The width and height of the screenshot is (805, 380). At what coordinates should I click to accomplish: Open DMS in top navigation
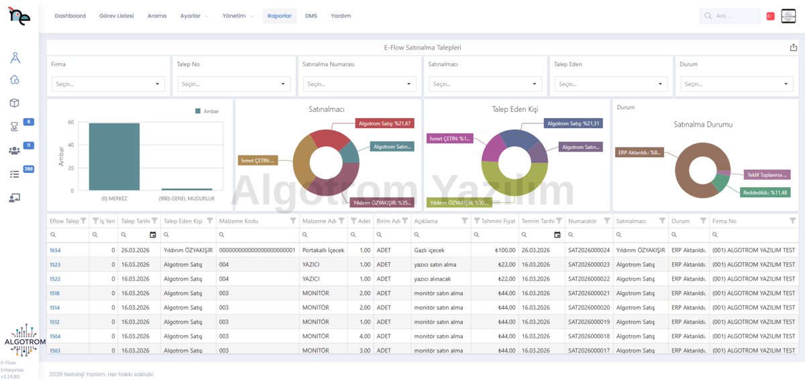[x=311, y=15]
